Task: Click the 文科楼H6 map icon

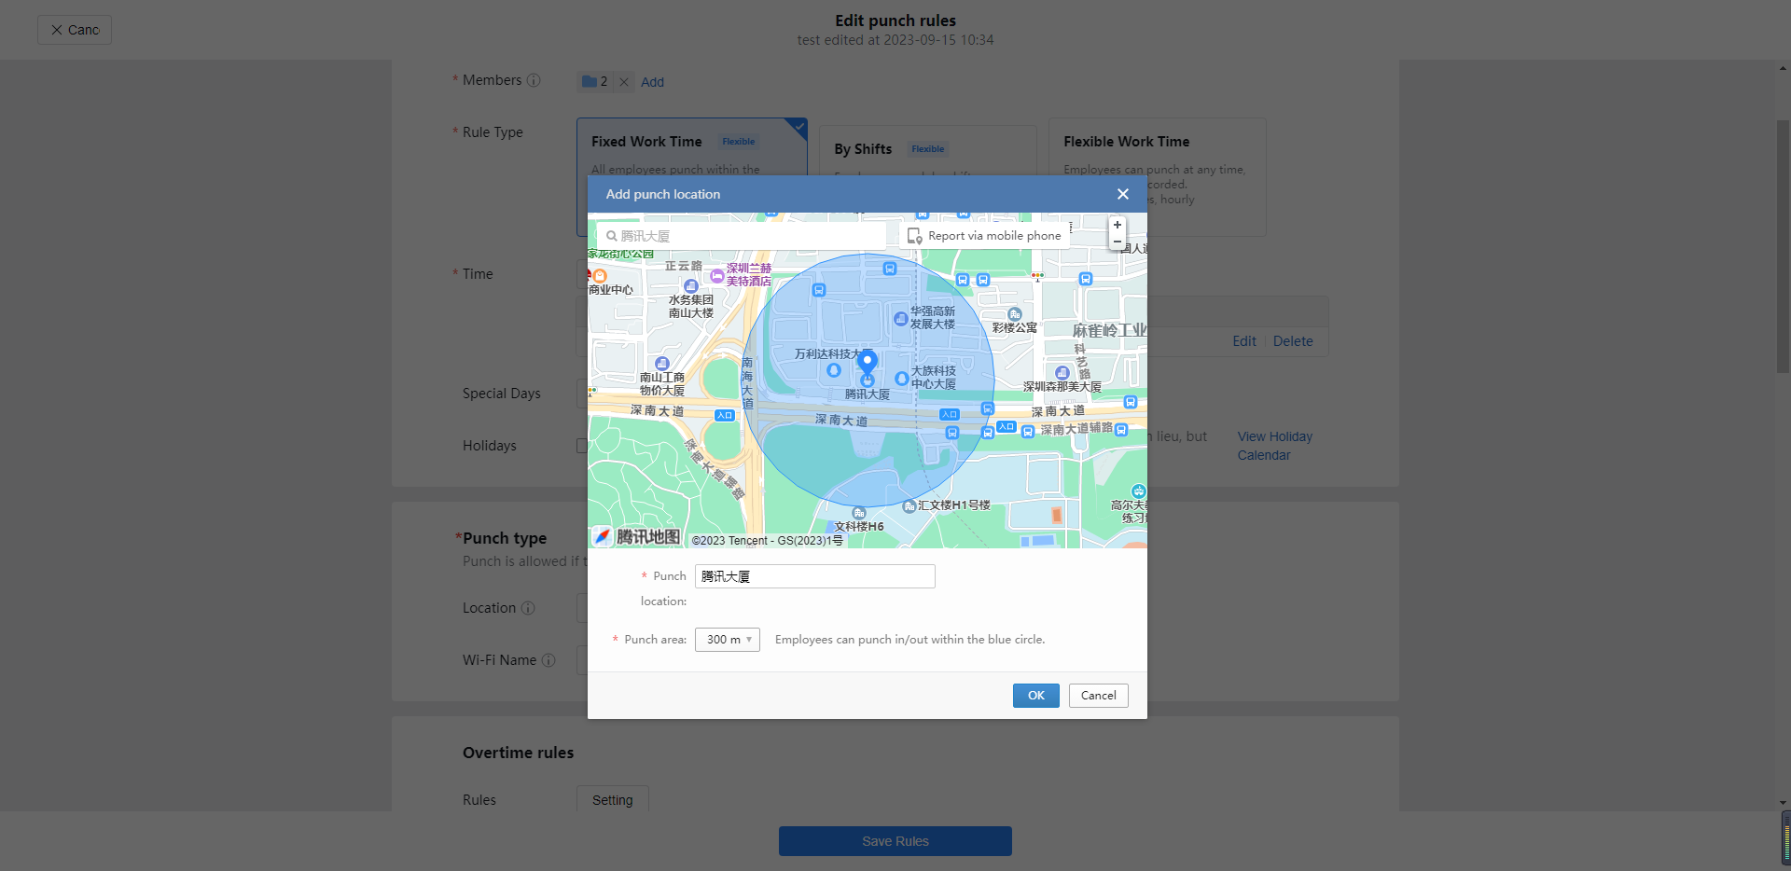Action: 859,514
